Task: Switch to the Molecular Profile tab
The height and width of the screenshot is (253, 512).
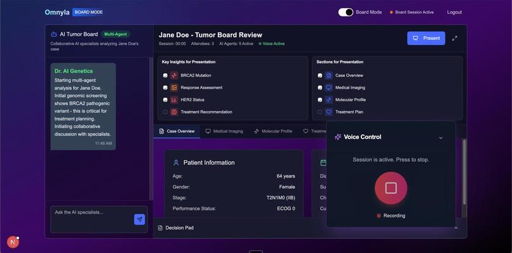Action: pos(273,131)
